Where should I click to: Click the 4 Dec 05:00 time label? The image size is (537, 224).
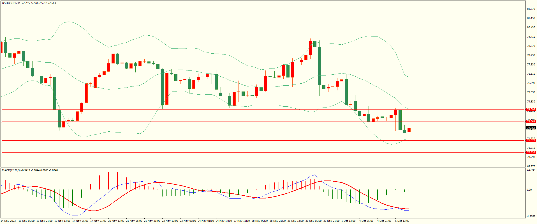[366, 221]
